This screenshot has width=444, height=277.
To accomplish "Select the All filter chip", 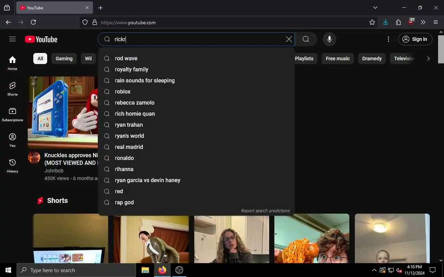I will point(40,59).
